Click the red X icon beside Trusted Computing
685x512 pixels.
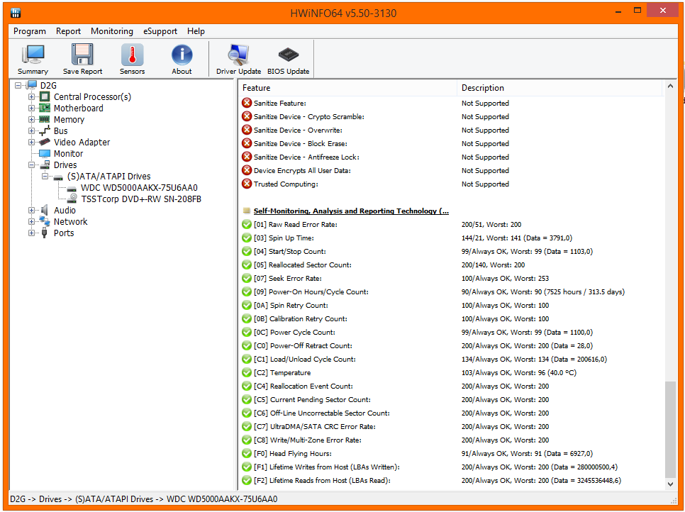[x=247, y=184]
